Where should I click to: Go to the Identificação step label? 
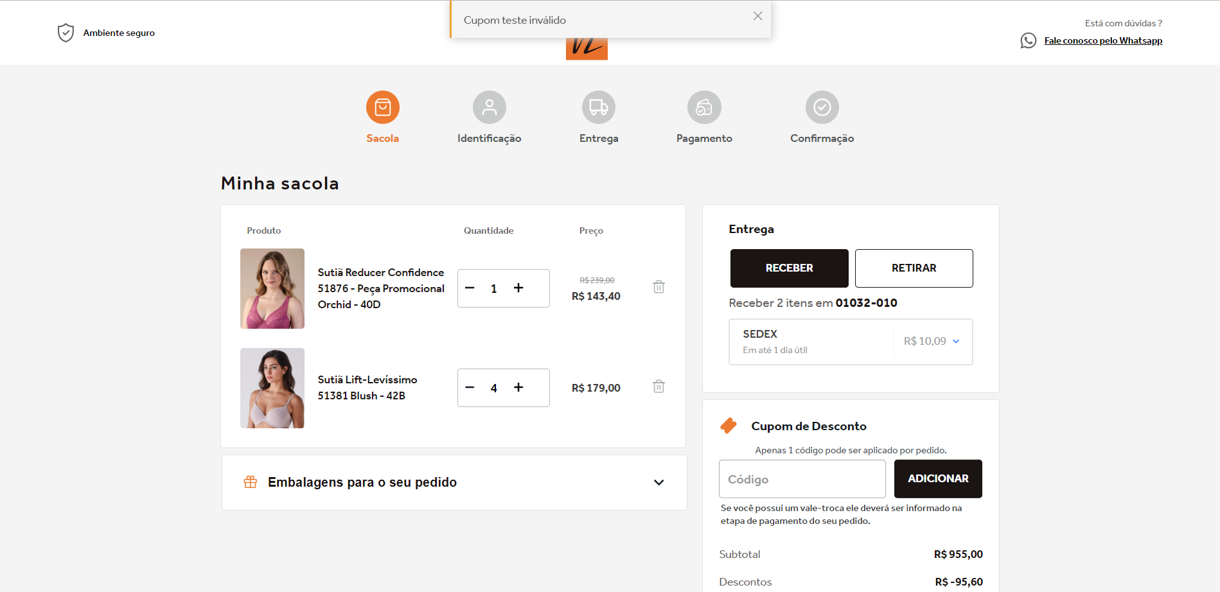(x=490, y=139)
